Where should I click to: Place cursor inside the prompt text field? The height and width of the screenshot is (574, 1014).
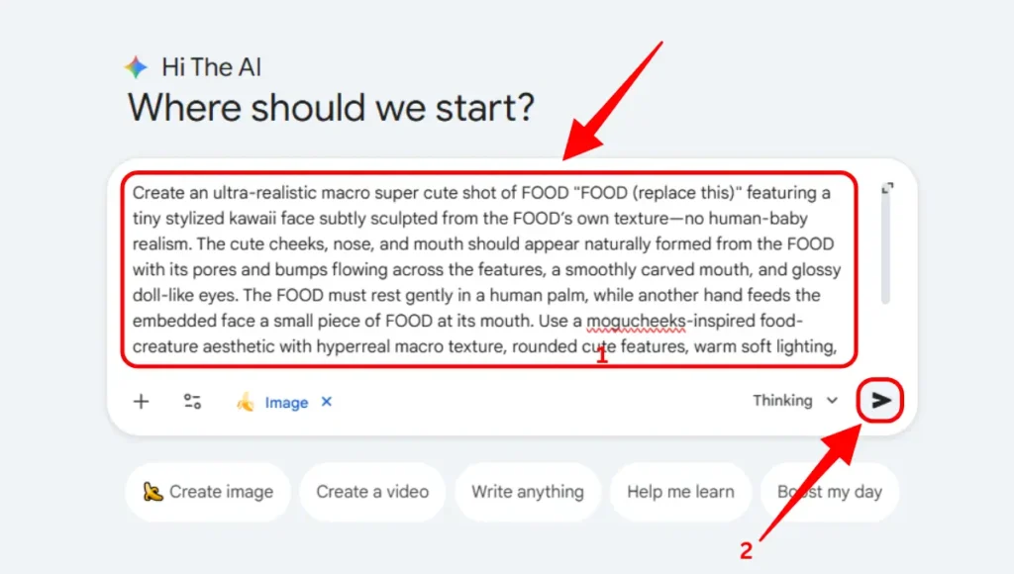485,267
